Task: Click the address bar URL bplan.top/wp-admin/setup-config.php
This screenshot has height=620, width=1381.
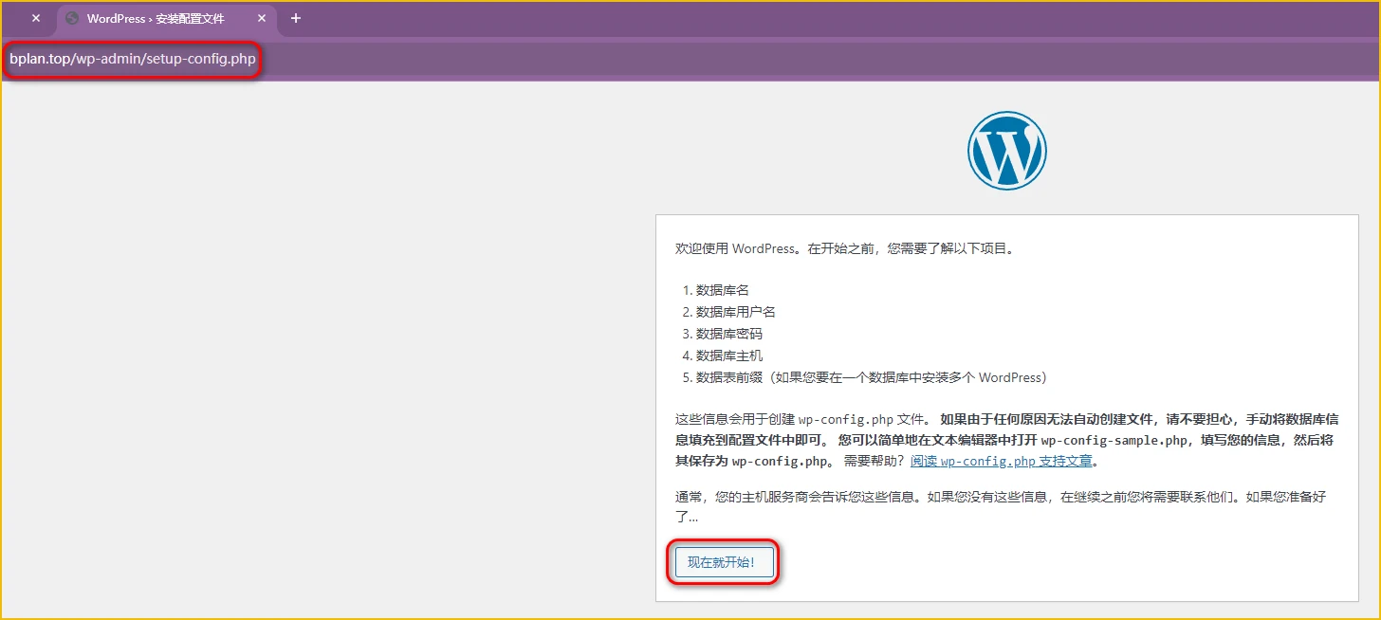Action: point(133,59)
